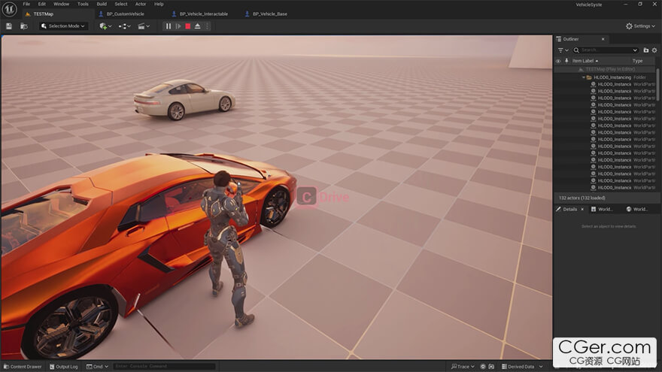Switch to the BP_CustomVehicle tab
The image size is (662, 372).
click(x=125, y=14)
